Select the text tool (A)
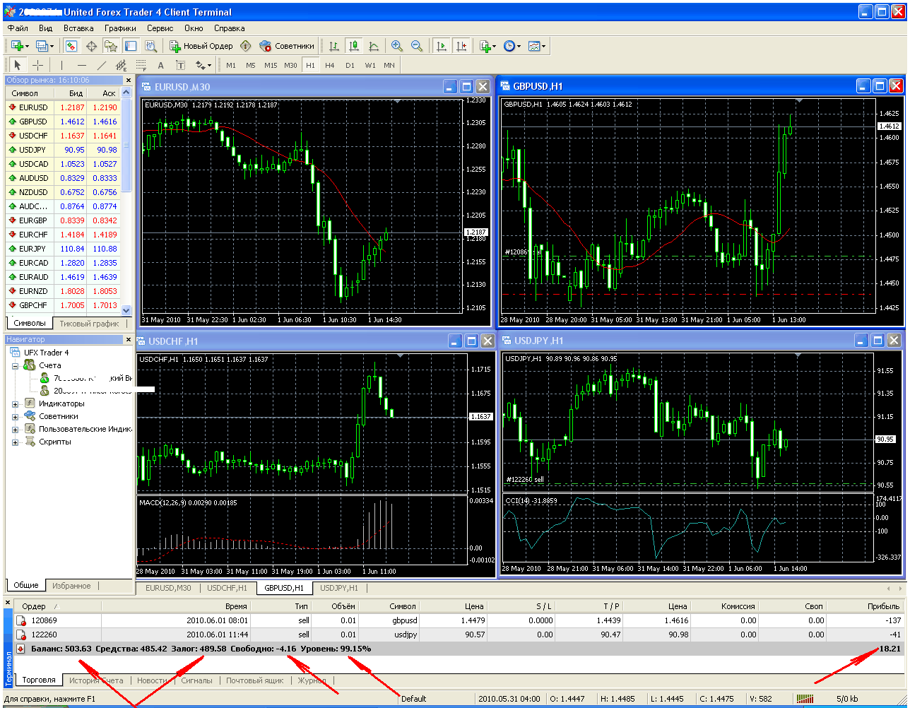 (x=160, y=65)
